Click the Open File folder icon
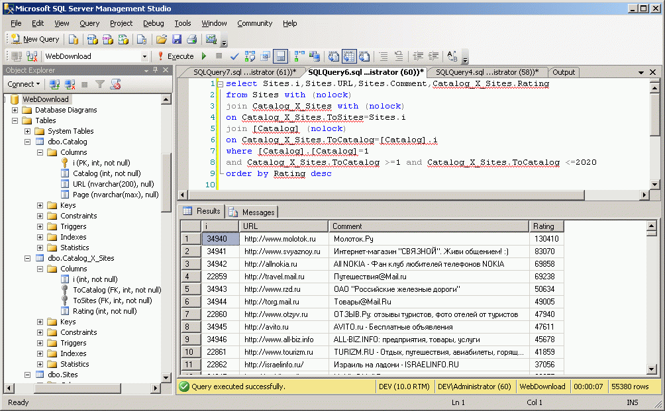This screenshot has width=665, height=411. click(162, 39)
